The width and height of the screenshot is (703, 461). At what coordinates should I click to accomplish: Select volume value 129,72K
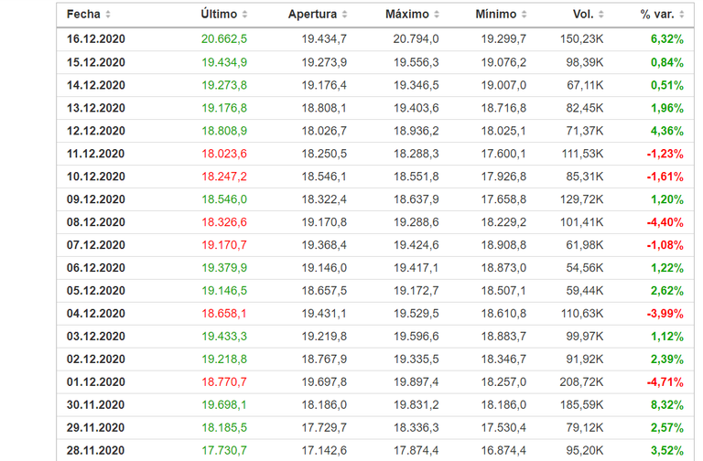(582, 199)
